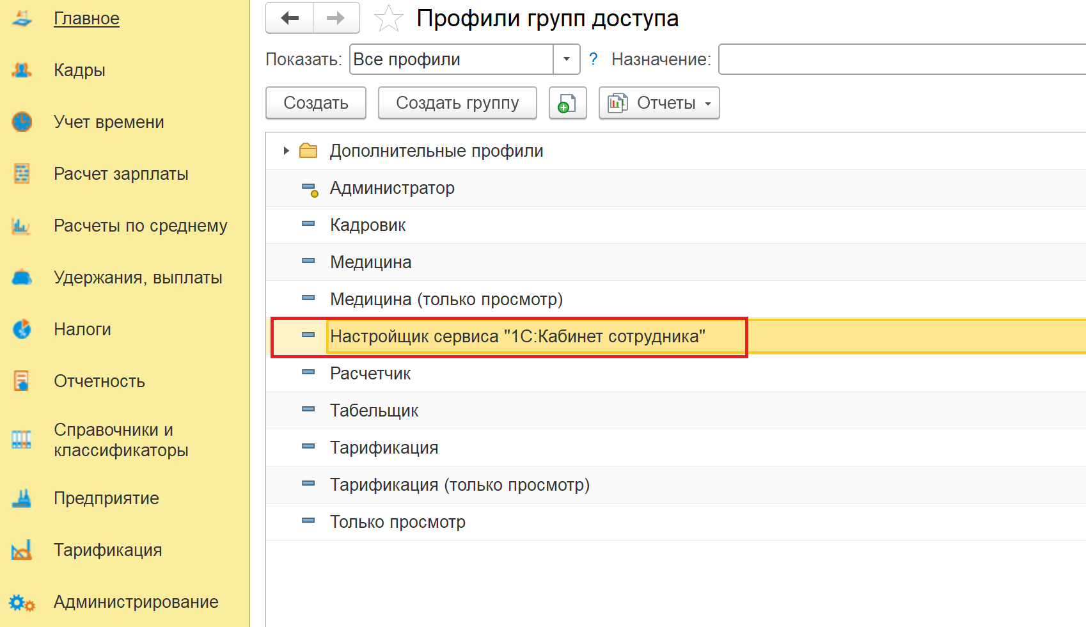Click the Все профили combo field
1086x627 pixels.
(x=452, y=60)
